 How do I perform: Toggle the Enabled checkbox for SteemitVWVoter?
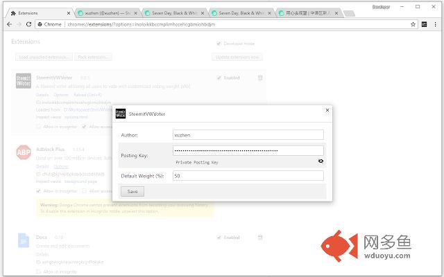[x=219, y=78]
